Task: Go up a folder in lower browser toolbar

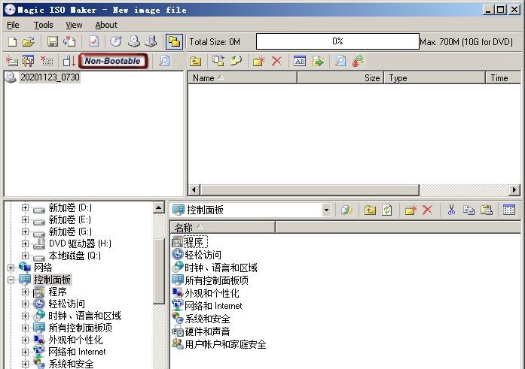Action: (x=370, y=210)
